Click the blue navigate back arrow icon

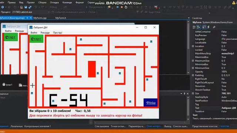pos(3,7)
